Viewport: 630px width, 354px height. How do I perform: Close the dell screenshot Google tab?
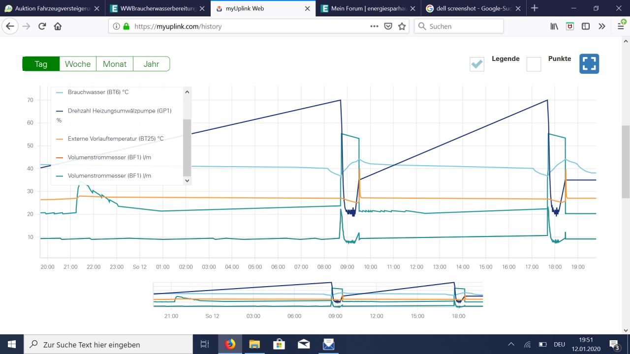coord(518,8)
